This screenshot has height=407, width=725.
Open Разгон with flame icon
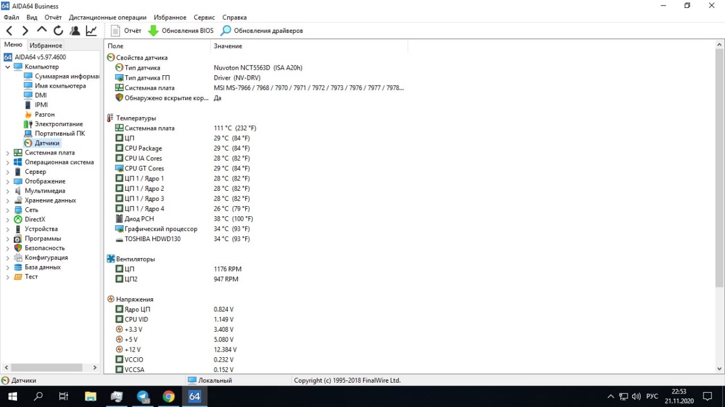pyautogui.click(x=39, y=114)
